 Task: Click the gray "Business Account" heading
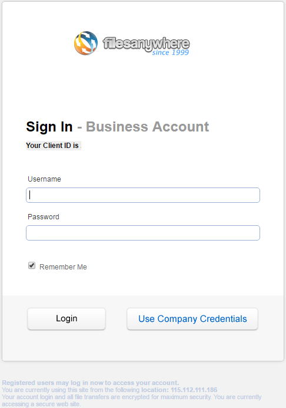147,127
